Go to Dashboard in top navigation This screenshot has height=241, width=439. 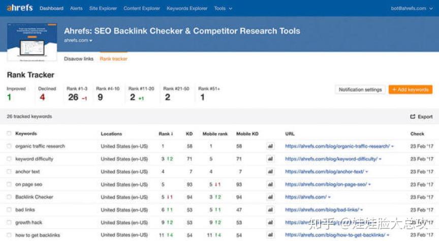[x=51, y=9]
